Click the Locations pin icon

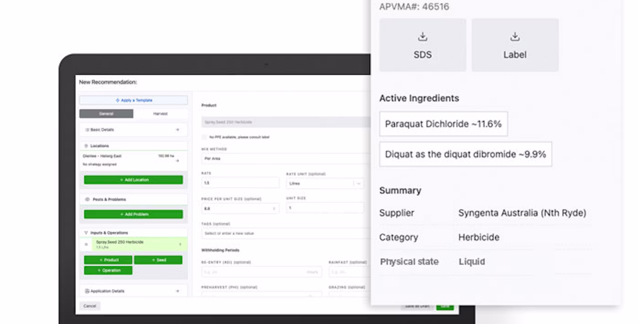point(86,146)
